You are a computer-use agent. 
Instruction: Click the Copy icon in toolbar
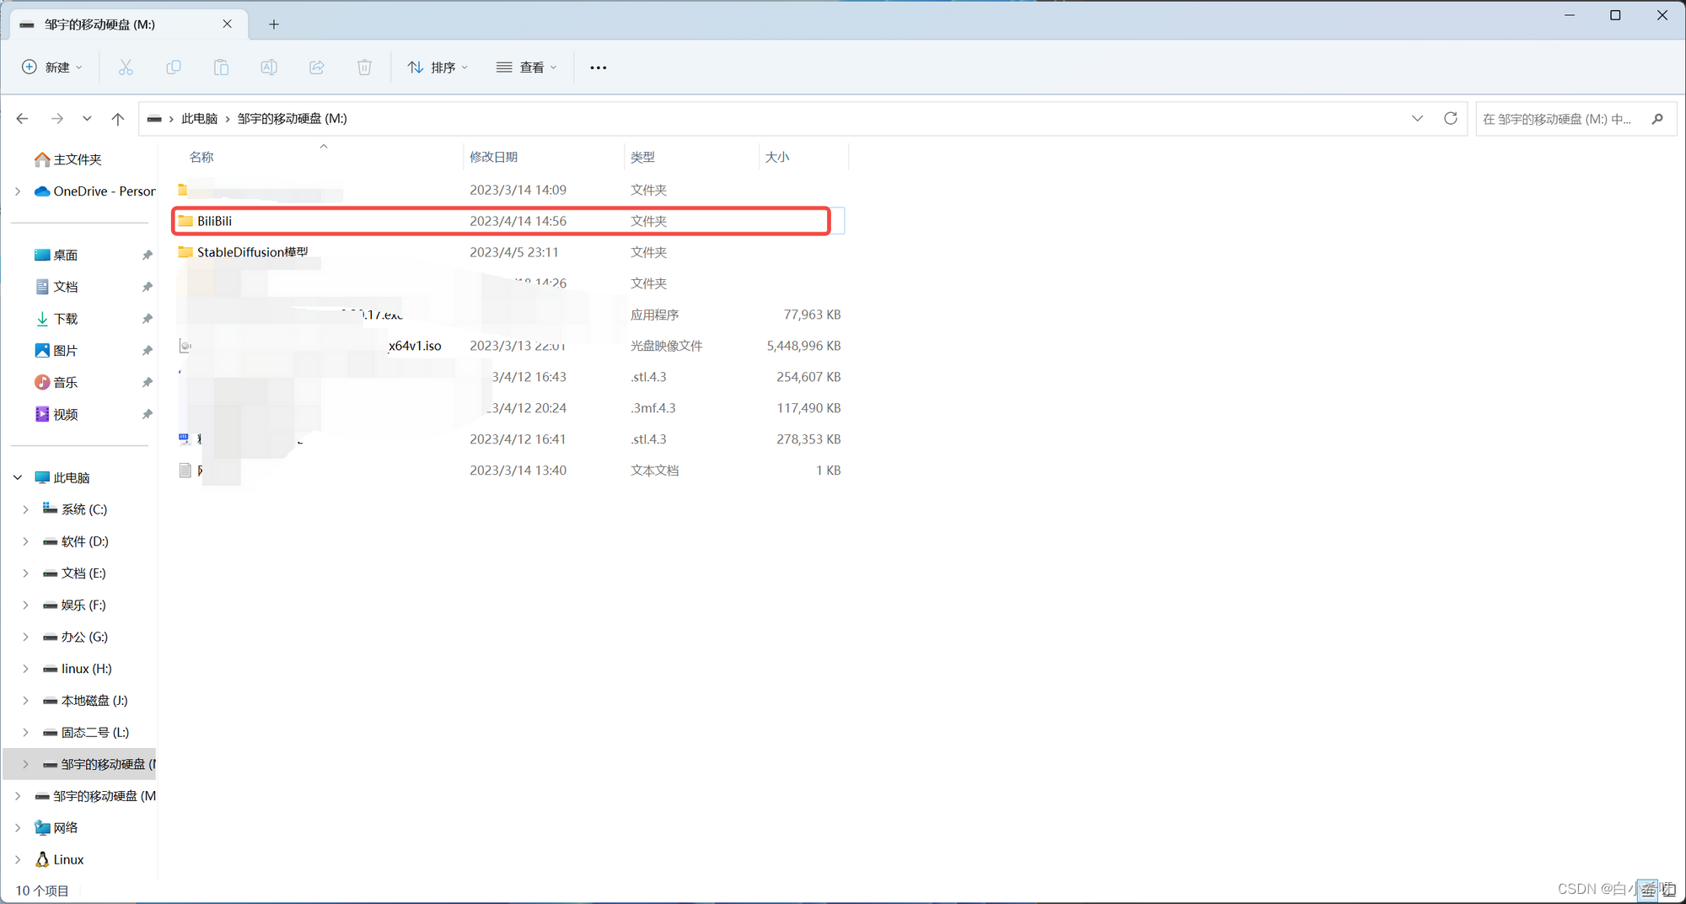pos(174,67)
